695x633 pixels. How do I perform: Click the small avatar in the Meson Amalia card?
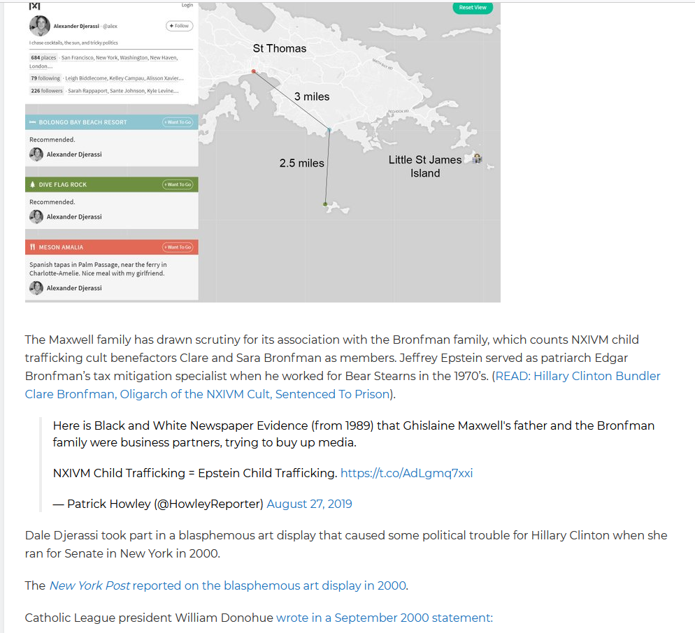[36, 288]
